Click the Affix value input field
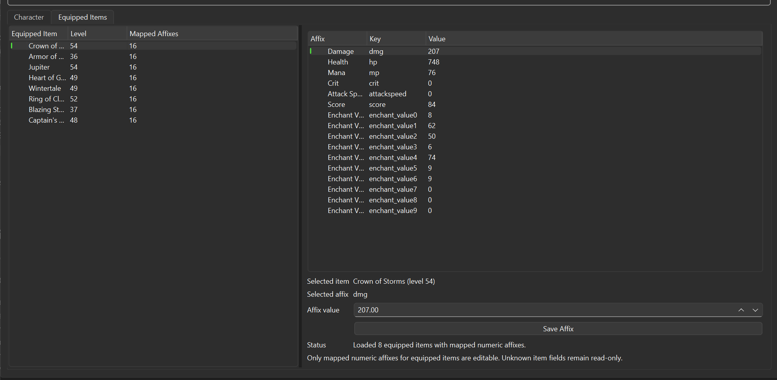 click(x=543, y=310)
